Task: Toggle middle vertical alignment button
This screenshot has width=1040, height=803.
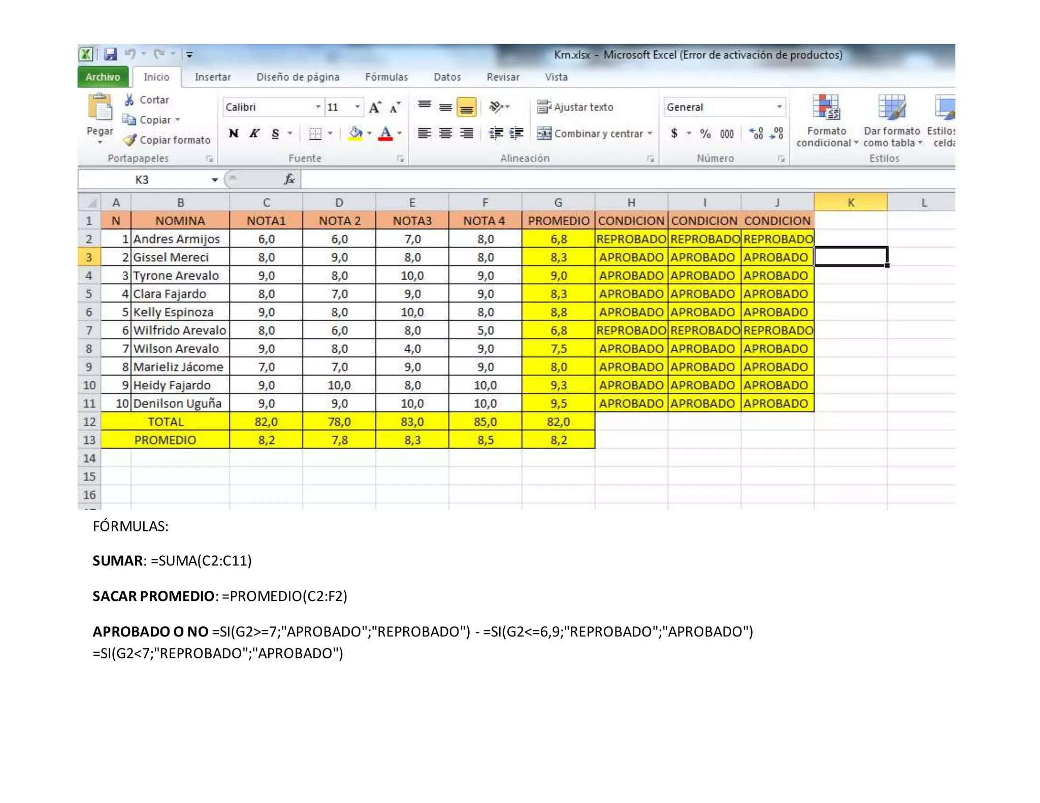Action: click(x=445, y=107)
